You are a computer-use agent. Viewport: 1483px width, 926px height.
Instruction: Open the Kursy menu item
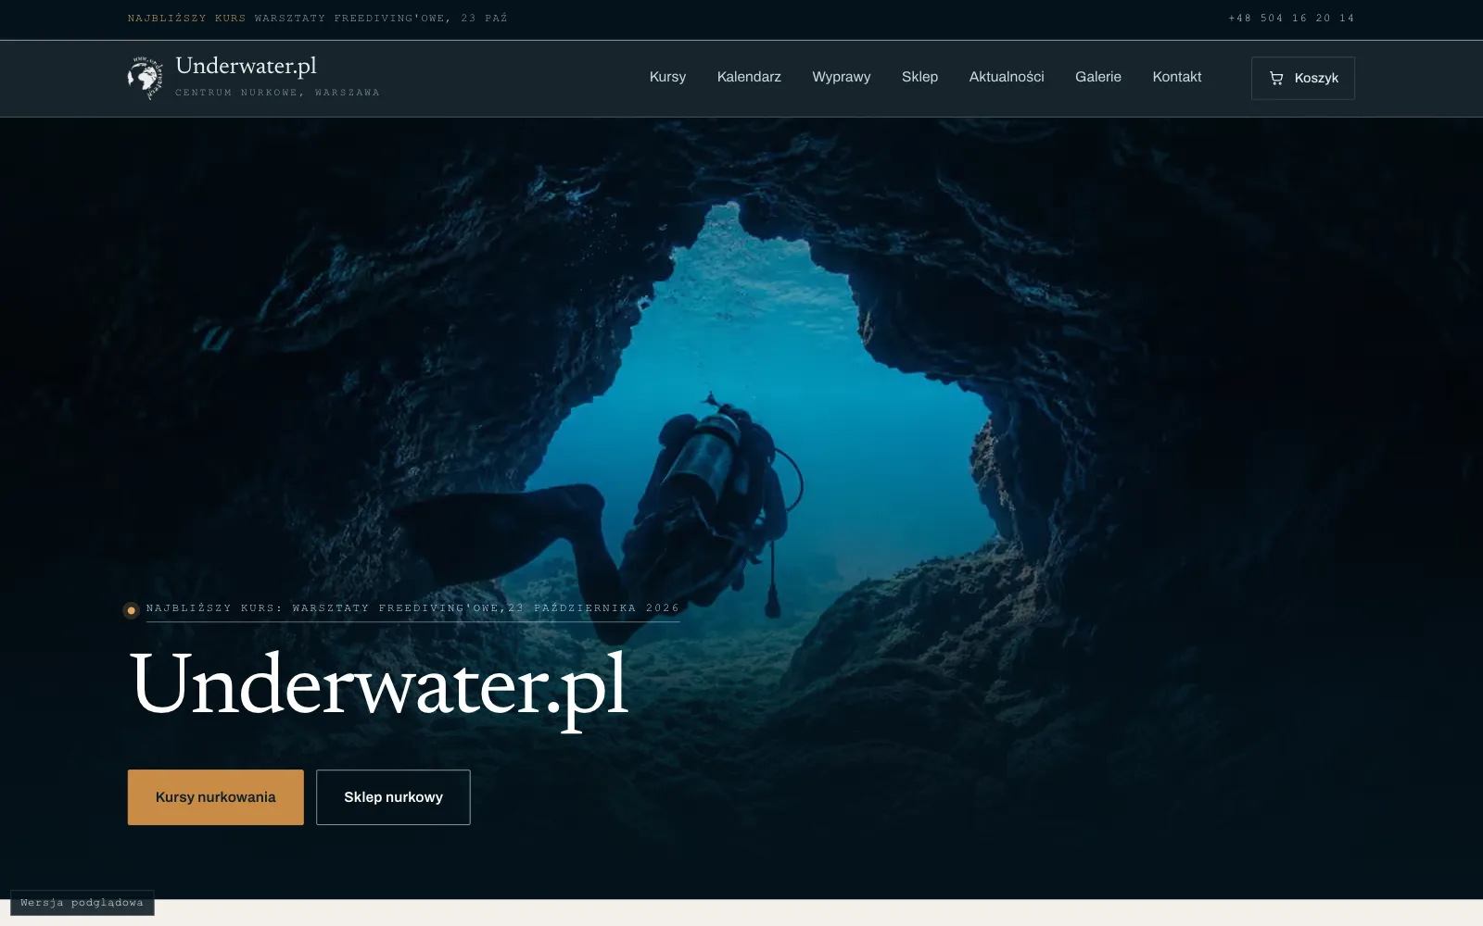(667, 77)
